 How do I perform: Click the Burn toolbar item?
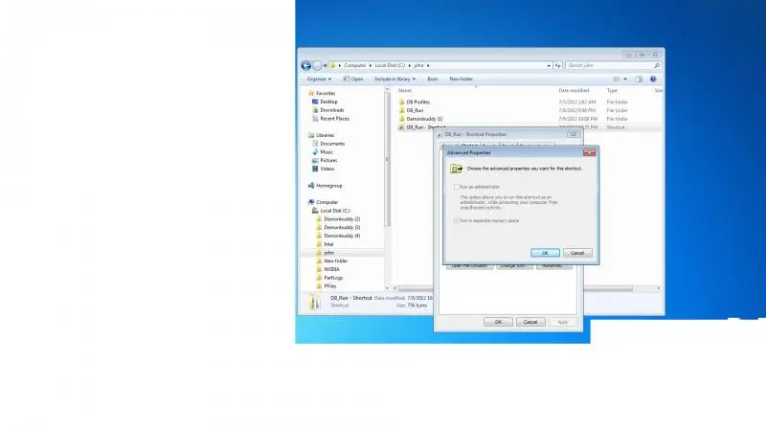[433, 79]
